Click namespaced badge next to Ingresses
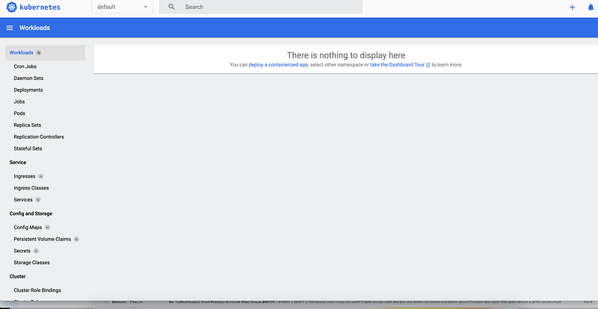 (x=41, y=176)
